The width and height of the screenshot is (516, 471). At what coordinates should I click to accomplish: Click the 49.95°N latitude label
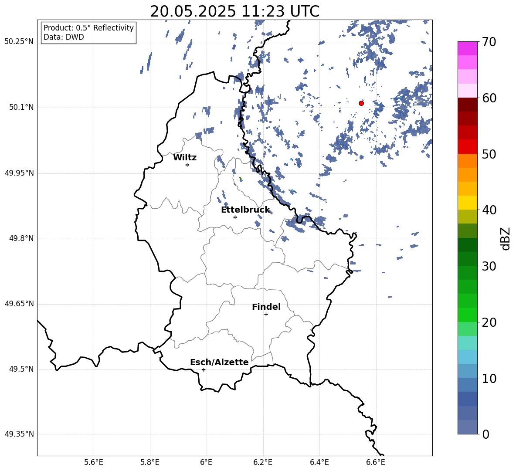(19, 173)
